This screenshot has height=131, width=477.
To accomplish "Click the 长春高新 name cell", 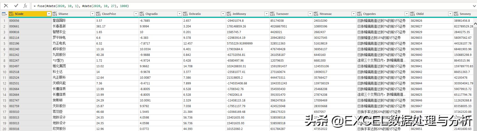I will tap(73, 26).
